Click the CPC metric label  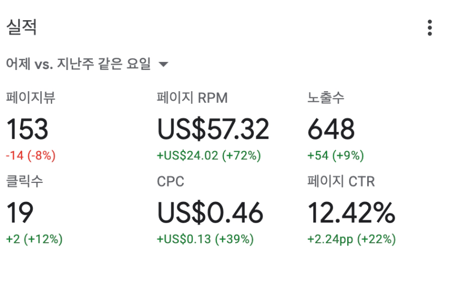point(170,182)
